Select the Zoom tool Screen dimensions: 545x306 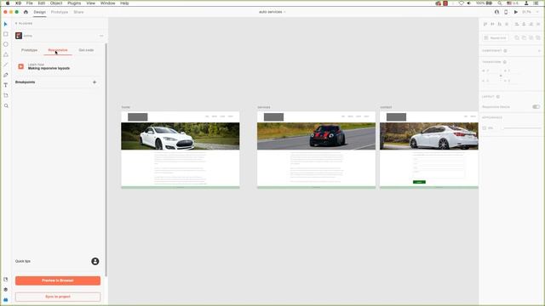(x=6, y=105)
